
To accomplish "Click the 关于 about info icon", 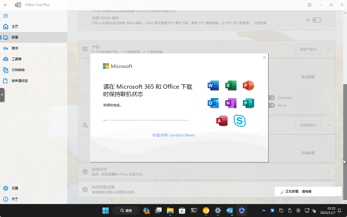I will pos(6,199).
